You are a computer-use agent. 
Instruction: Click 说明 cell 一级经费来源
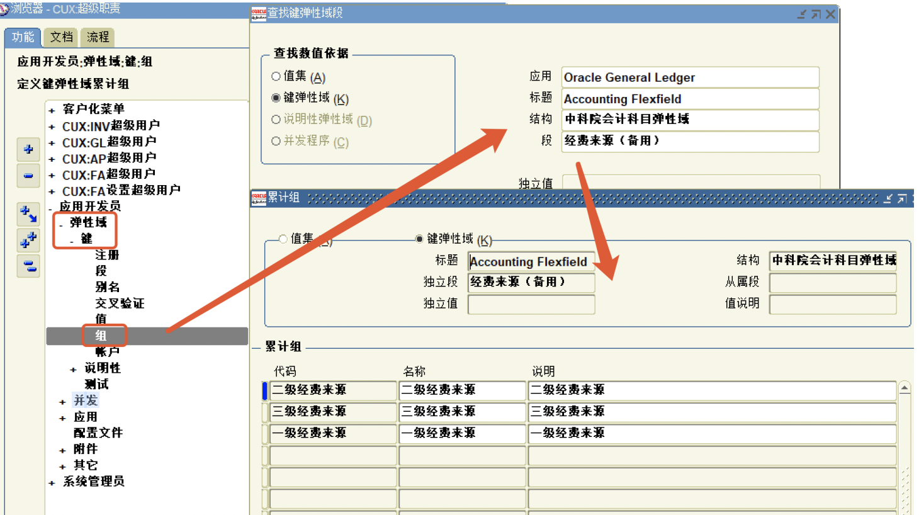pos(712,434)
